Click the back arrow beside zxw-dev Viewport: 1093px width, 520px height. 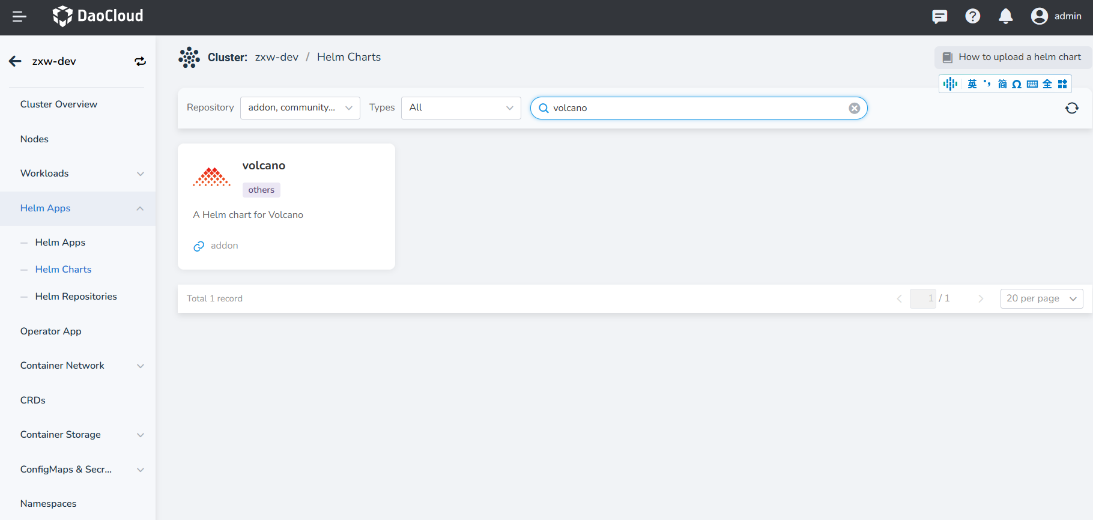[x=16, y=61]
